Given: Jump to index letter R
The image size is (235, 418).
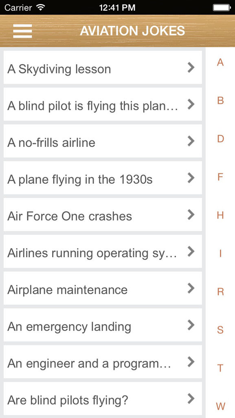Looking at the screenshot, I should (x=220, y=291).
